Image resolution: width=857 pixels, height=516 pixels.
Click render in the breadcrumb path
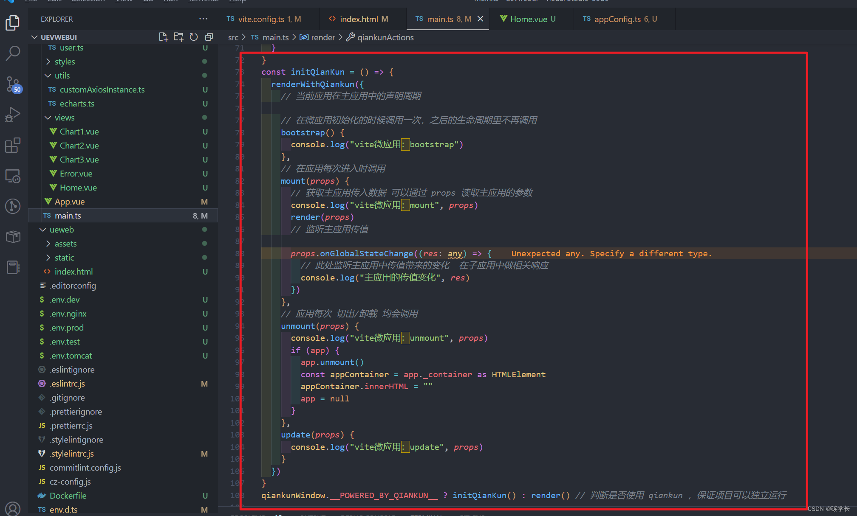point(317,37)
